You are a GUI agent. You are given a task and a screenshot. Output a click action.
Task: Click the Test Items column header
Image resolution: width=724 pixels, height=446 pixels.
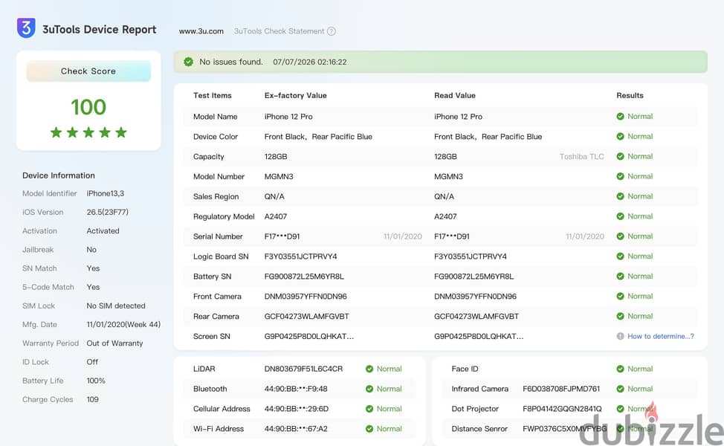tap(212, 96)
